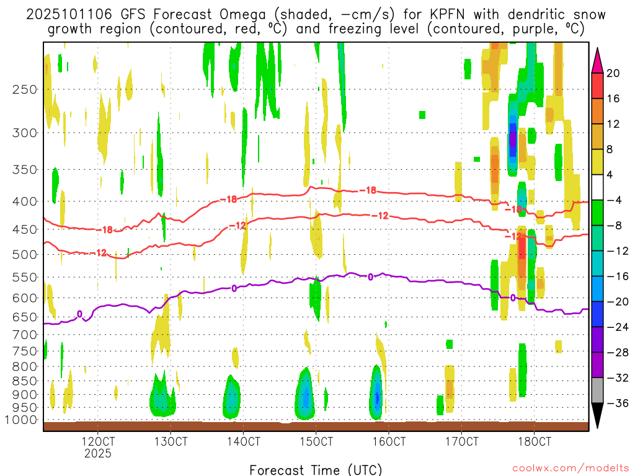
Task: Click the cyan -12-to--16 colorbar segment
Action: coord(597,263)
